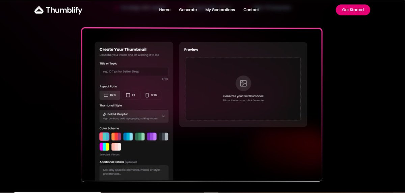Go to the Home nav item
This screenshot has width=405, height=193.
click(x=165, y=10)
